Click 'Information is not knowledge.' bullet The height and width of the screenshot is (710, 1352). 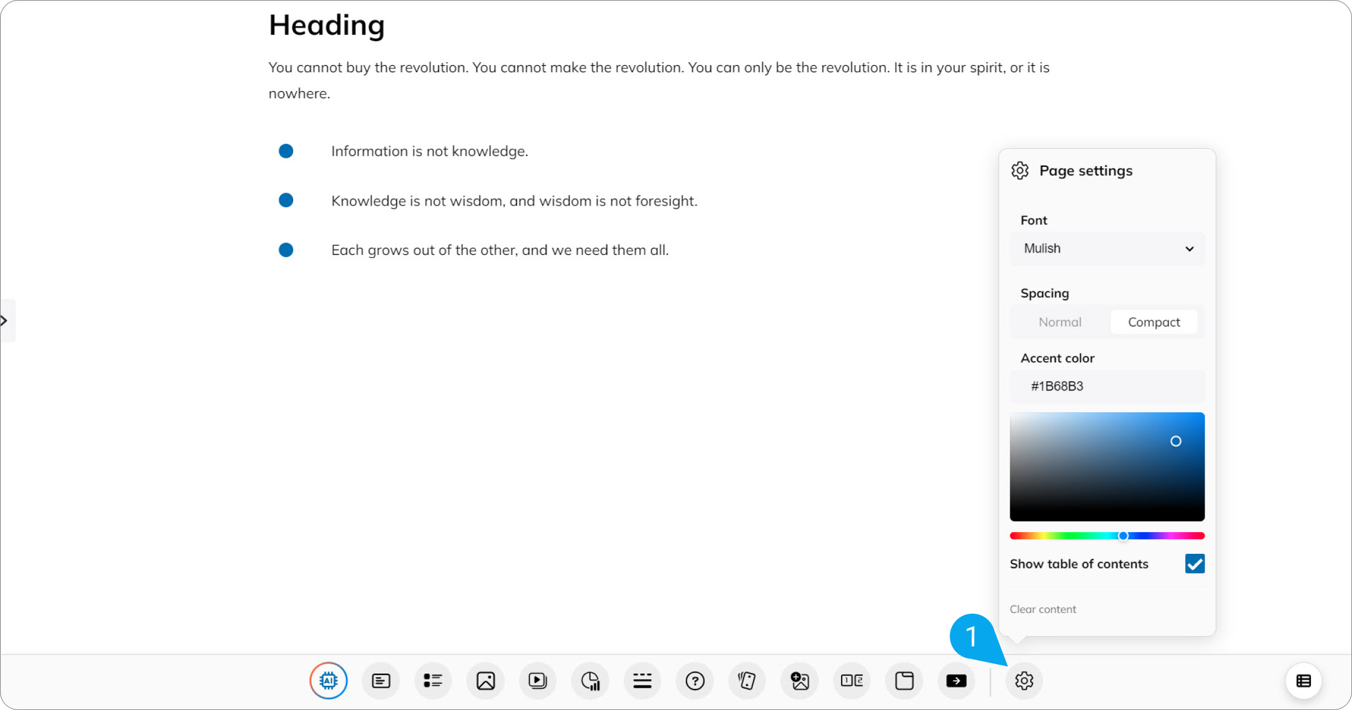pos(429,151)
